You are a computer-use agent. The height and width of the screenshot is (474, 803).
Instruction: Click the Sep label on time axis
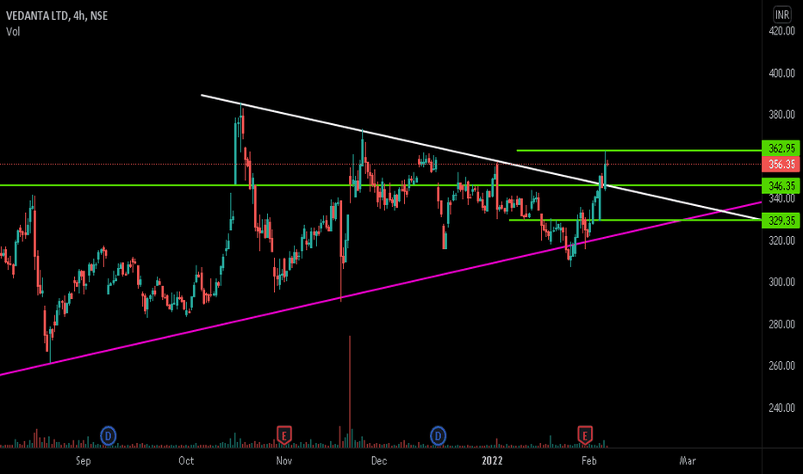click(x=84, y=461)
